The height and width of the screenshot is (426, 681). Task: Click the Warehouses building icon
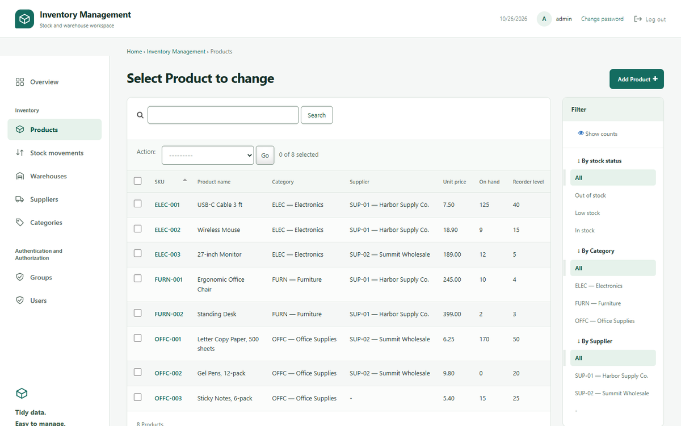tap(20, 176)
